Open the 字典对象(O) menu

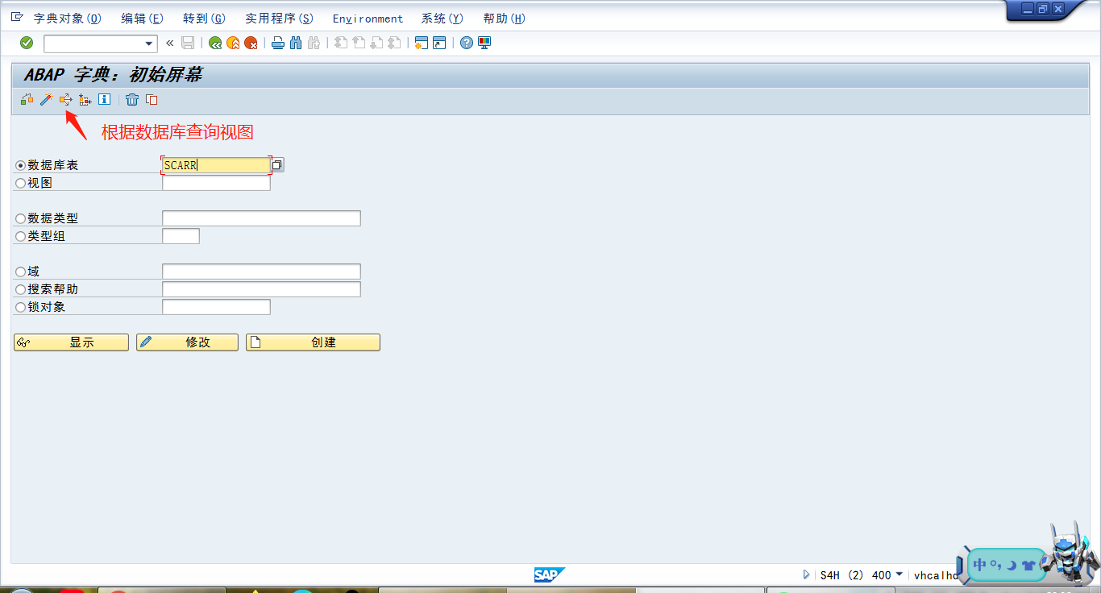coord(68,19)
